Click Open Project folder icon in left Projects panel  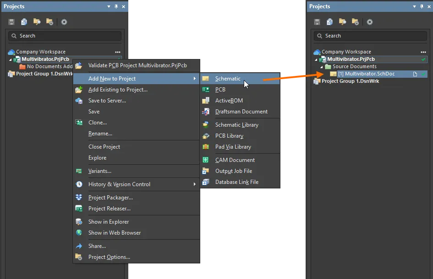(x=37, y=22)
